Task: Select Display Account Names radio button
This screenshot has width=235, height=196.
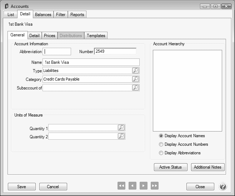Action: tap(161, 136)
